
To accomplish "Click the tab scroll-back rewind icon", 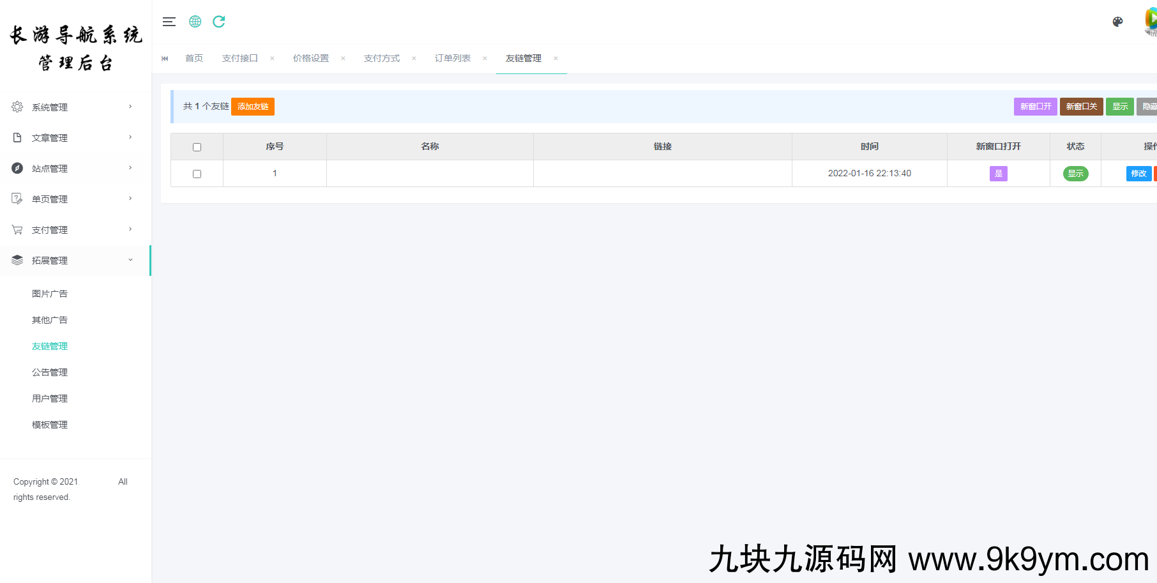I will pos(165,58).
